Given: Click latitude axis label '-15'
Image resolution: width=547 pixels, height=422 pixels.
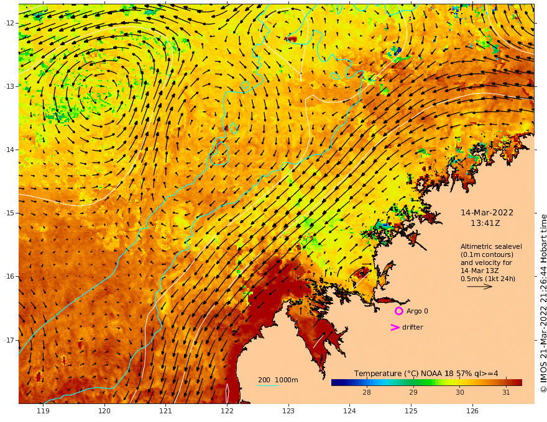Looking at the screenshot, I should click(9, 213).
